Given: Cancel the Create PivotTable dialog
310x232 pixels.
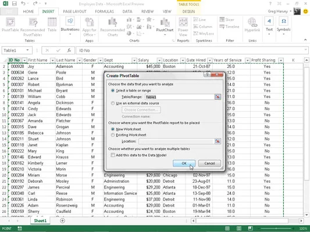Looking at the screenshot, I should point(209,163).
